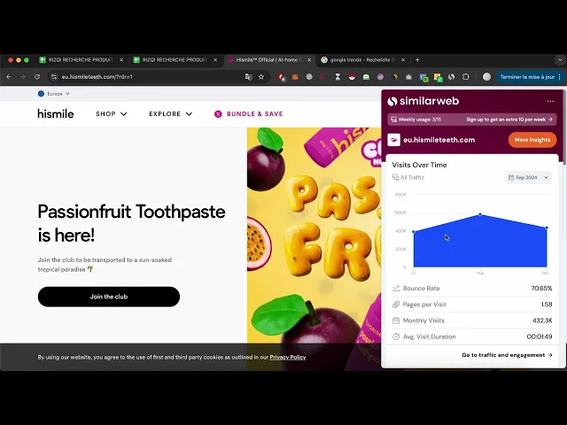Click the Bundle & Save discount badge icon
Image resolution: width=567 pixels, height=425 pixels.
(x=218, y=114)
